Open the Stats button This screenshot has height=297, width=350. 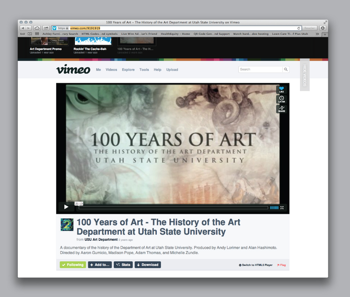point(123,265)
